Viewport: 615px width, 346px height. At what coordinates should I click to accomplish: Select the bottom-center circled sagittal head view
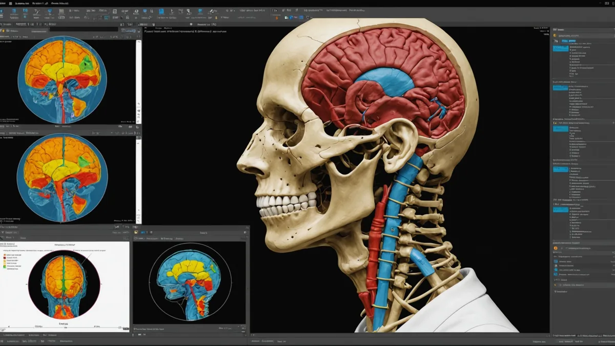click(190, 282)
